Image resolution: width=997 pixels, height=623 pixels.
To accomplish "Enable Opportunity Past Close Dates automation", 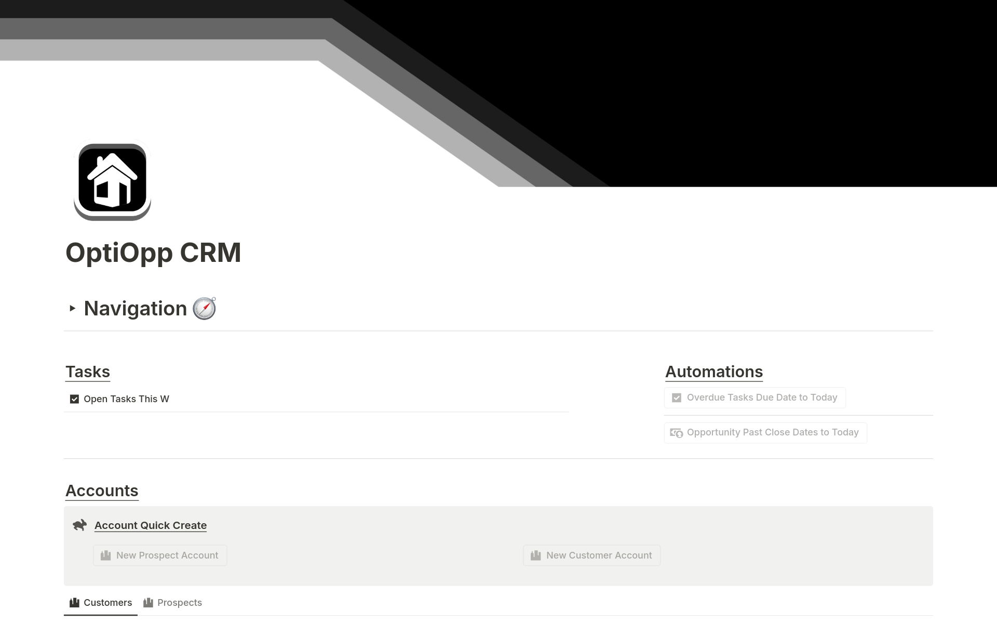I will tap(764, 431).
